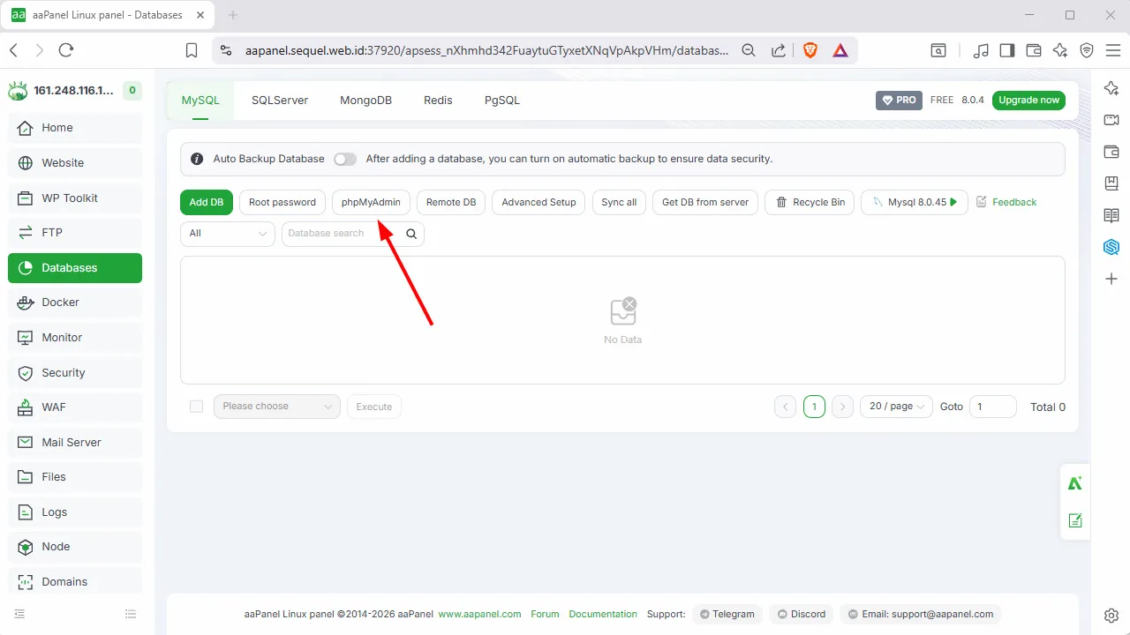Click the Add DB button

207,202
